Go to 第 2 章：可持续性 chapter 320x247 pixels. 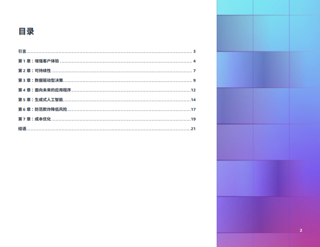(x=34, y=71)
